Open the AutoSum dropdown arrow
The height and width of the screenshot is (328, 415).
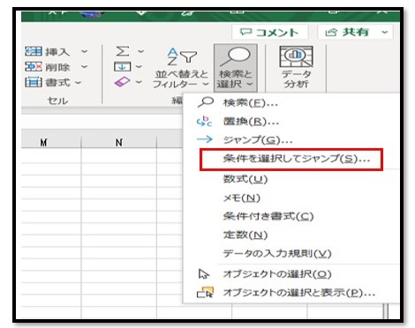[x=140, y=51]
